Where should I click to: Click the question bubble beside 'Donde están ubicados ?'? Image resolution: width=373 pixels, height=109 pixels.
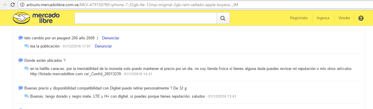(21, 60)
